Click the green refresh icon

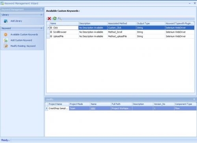click(x=55, y=18)
